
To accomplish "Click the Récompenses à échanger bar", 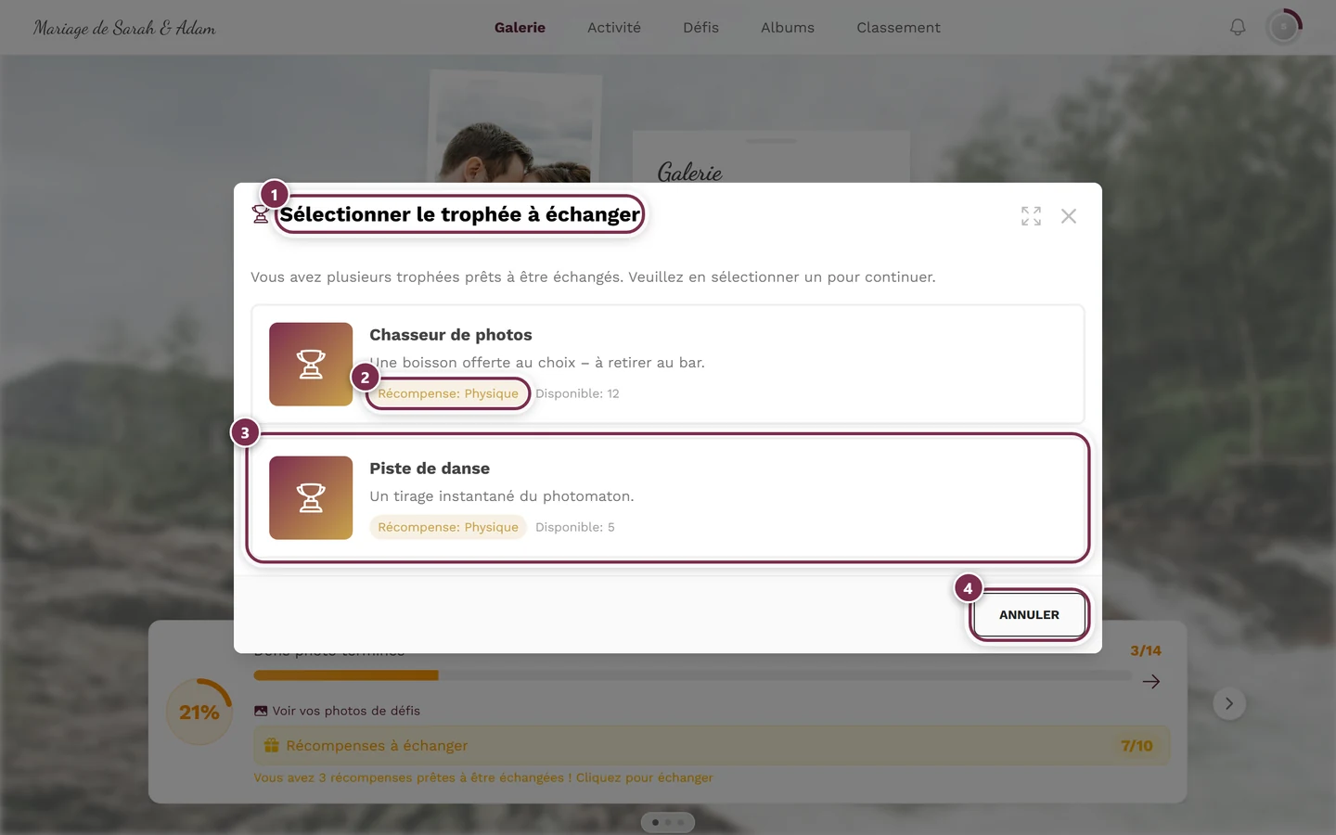I will click(x=712, y=746).
